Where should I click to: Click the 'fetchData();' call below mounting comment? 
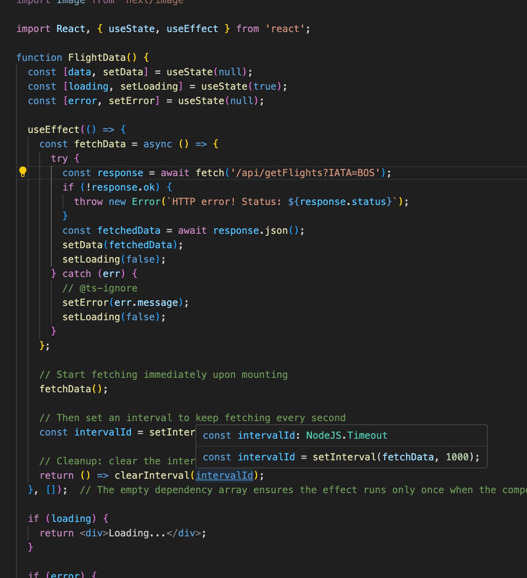(74, 389)
